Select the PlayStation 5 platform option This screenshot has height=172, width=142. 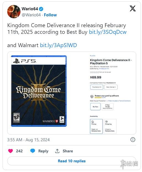tap(97, 87)
